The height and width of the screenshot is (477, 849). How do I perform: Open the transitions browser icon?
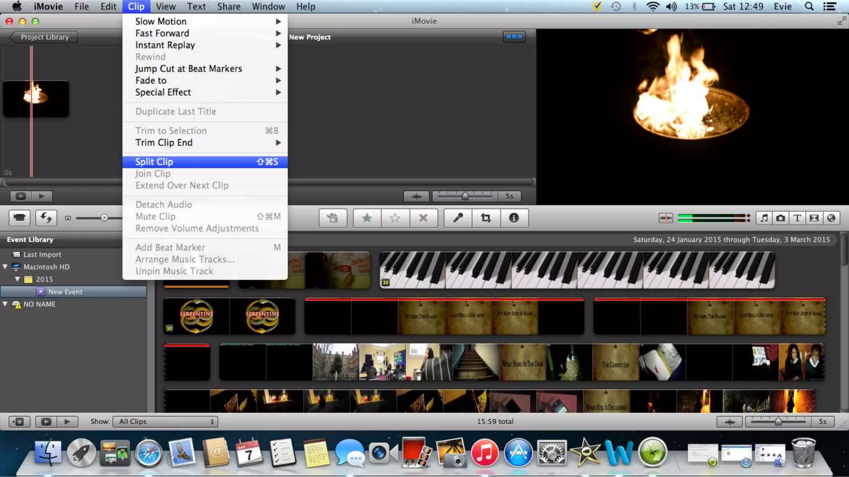814,218
